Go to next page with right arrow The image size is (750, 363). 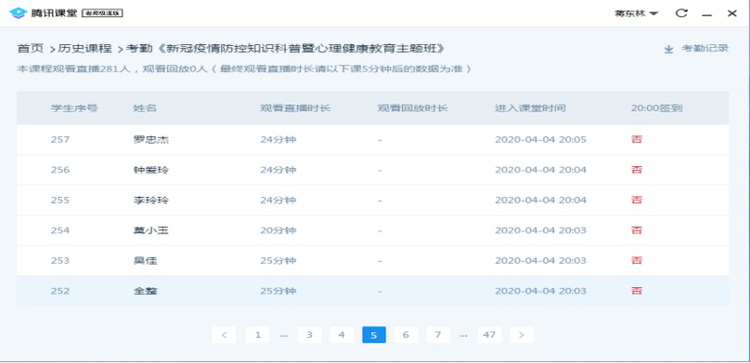click(x=521, y=335)
